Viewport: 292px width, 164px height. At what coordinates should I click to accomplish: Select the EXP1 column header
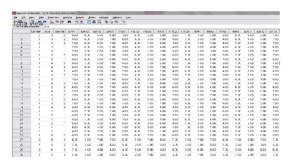coord(248,32)
